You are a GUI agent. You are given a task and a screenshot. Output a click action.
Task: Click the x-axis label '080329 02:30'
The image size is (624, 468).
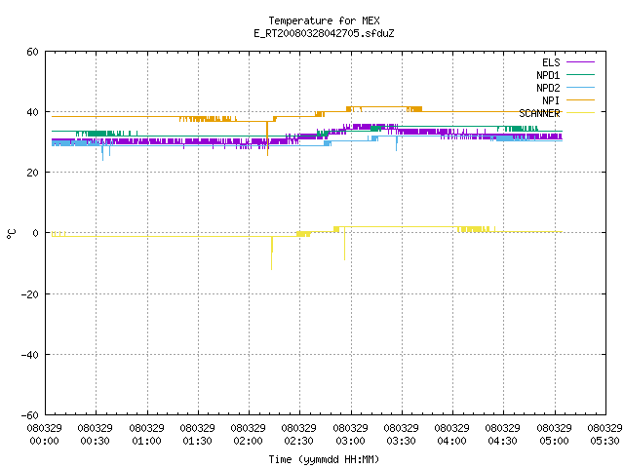point(299,435)
